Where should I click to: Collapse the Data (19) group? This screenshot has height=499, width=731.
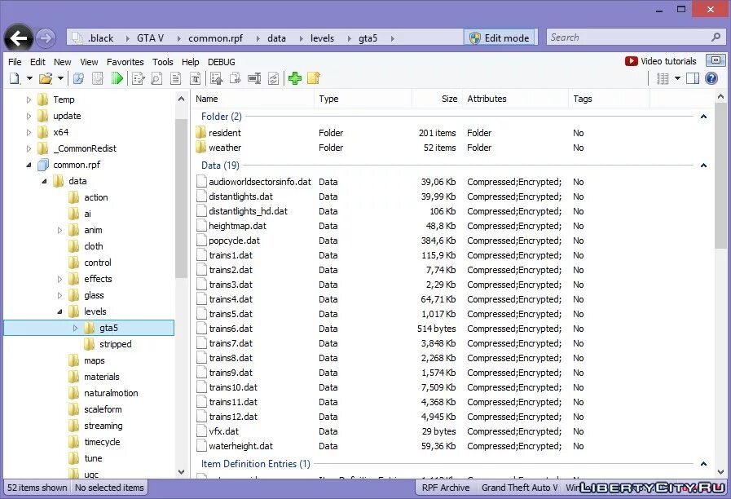pyautogui.click(x=703, y=166)
